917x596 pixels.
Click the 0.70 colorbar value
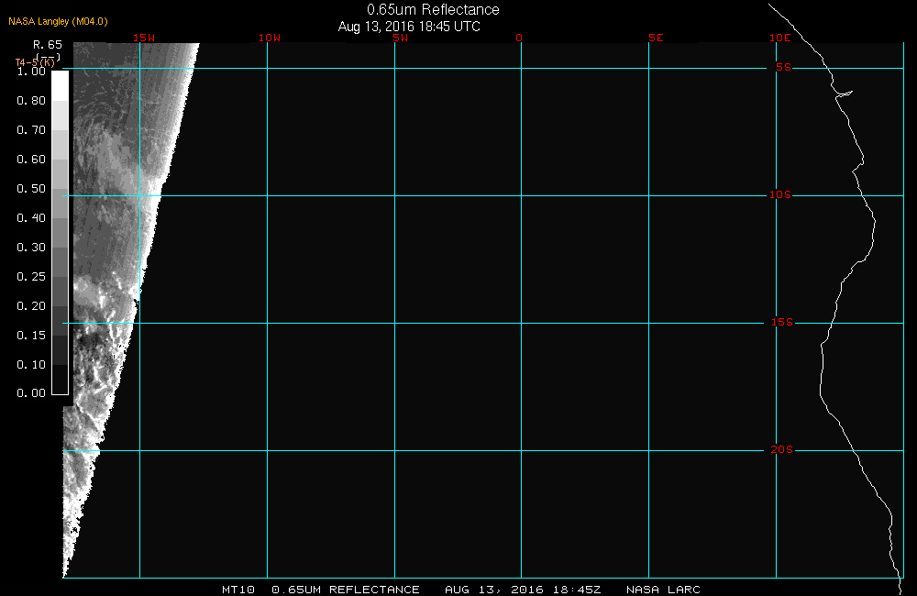(31, 130)
